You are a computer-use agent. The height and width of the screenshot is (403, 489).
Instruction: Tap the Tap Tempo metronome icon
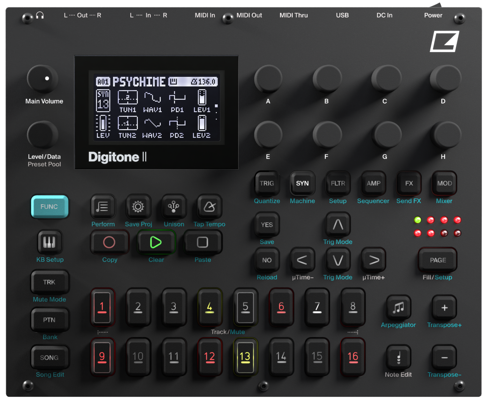[209, 206]
